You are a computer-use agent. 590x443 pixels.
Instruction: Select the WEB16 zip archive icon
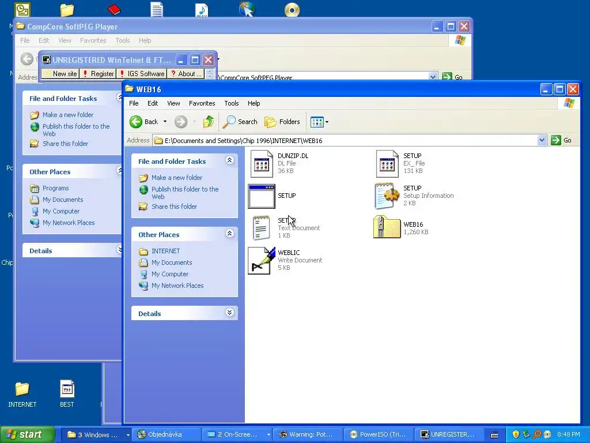(x=387, y=227)
